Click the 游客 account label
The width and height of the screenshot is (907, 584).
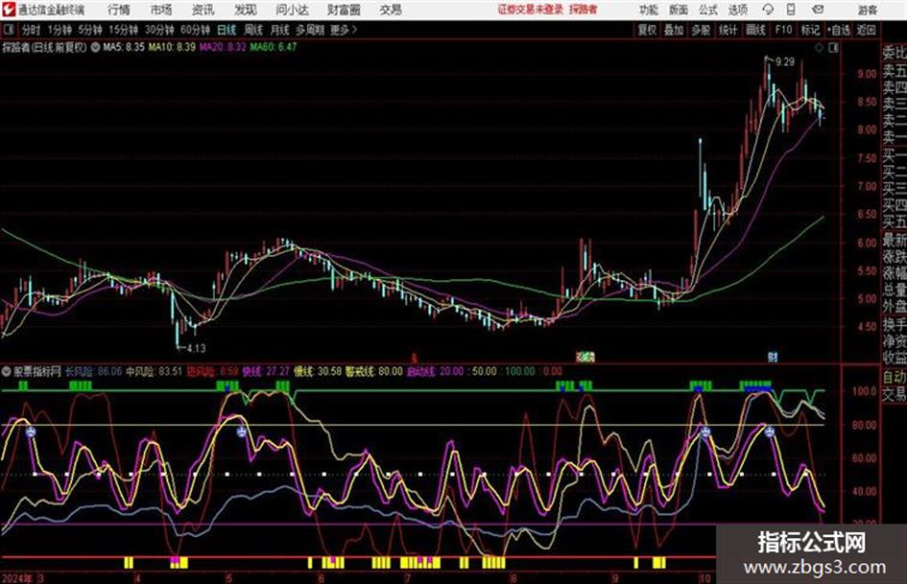[868, 10]
